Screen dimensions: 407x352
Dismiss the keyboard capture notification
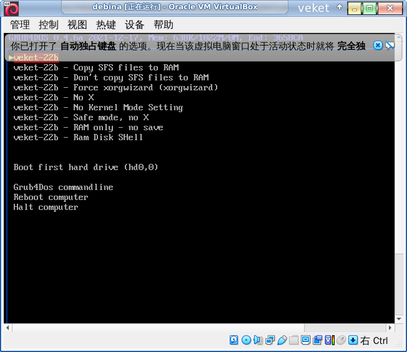coord(378,45)
